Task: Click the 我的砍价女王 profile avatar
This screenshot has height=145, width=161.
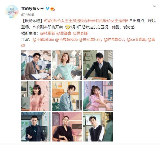Action: 12,12
